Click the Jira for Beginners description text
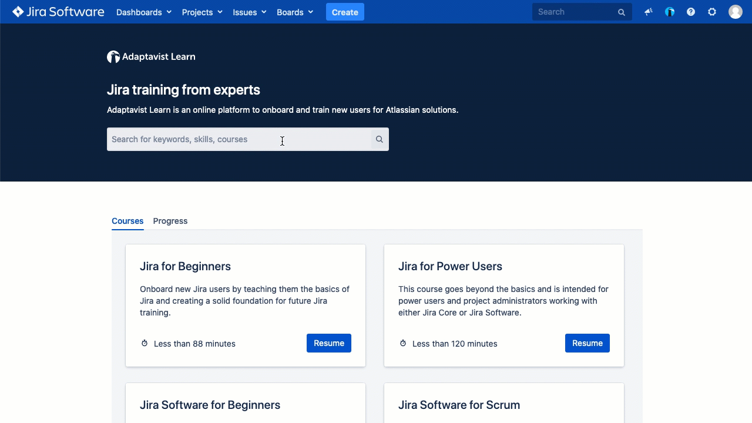 click(x=244, y=301)
